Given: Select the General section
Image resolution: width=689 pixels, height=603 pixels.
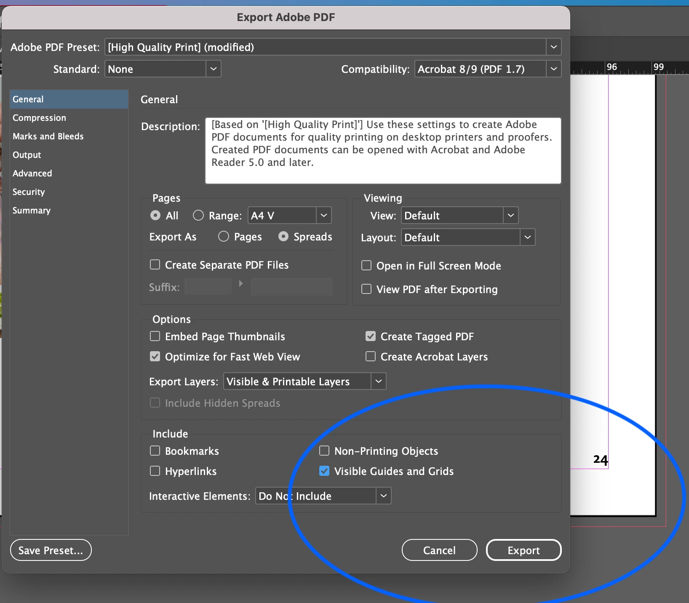Looking at the screenshot, I should coord(69,99).
